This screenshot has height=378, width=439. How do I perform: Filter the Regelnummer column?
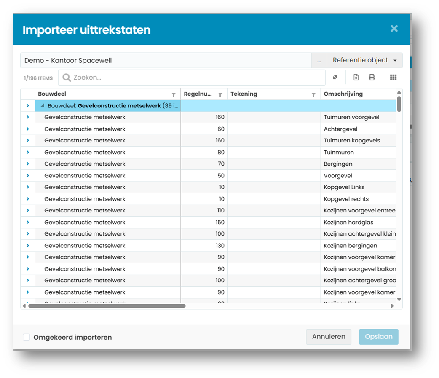[x=220, y=94]
